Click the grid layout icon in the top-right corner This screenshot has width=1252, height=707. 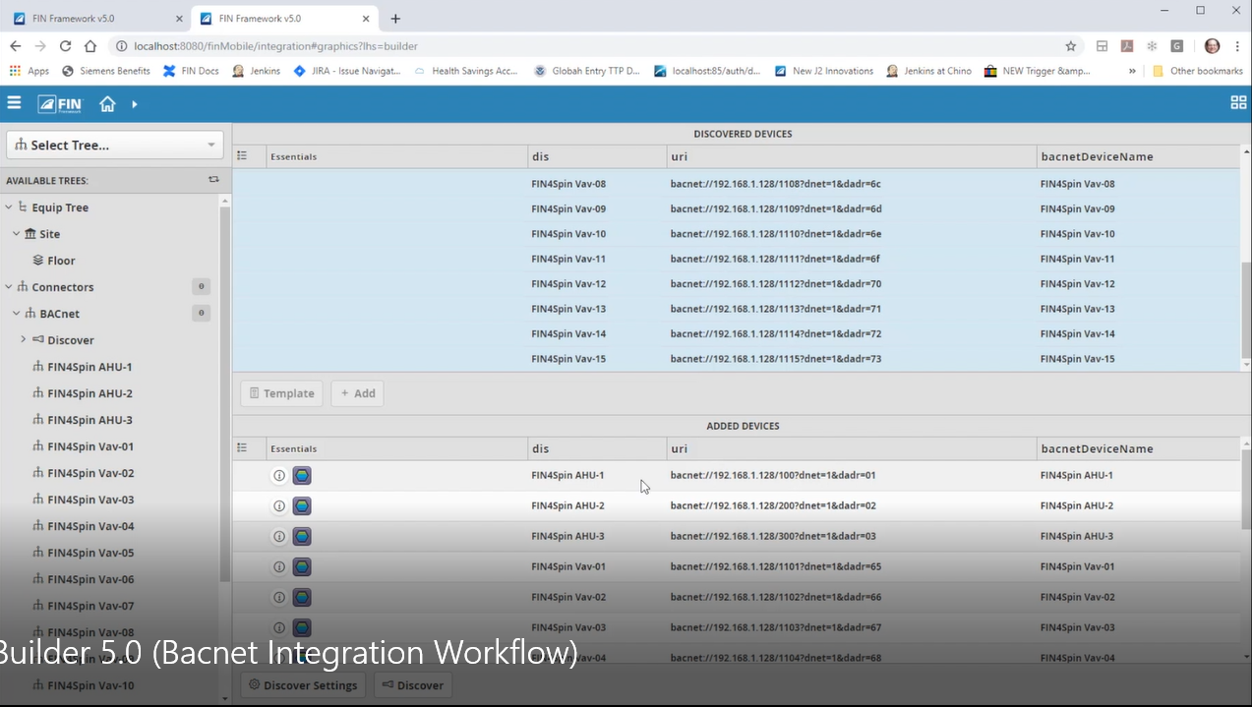tap(1237, 102)
